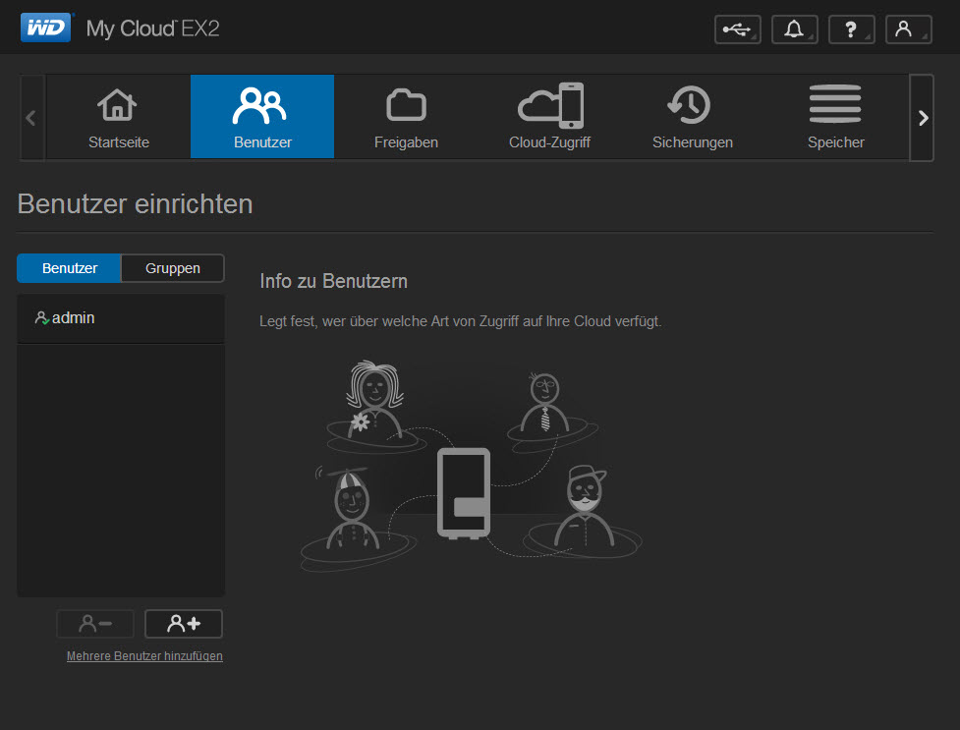960x730 pixels.
Task: Select the admin user in list
Action: click(121, 318)
